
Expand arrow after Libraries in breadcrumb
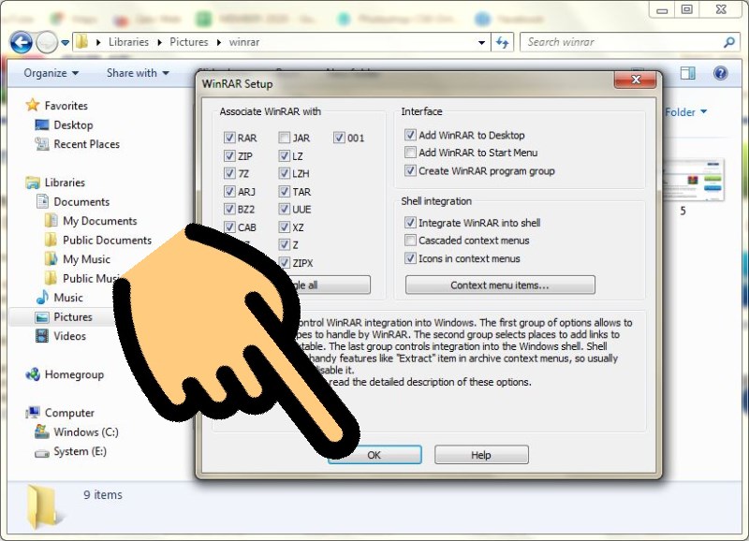159,42
